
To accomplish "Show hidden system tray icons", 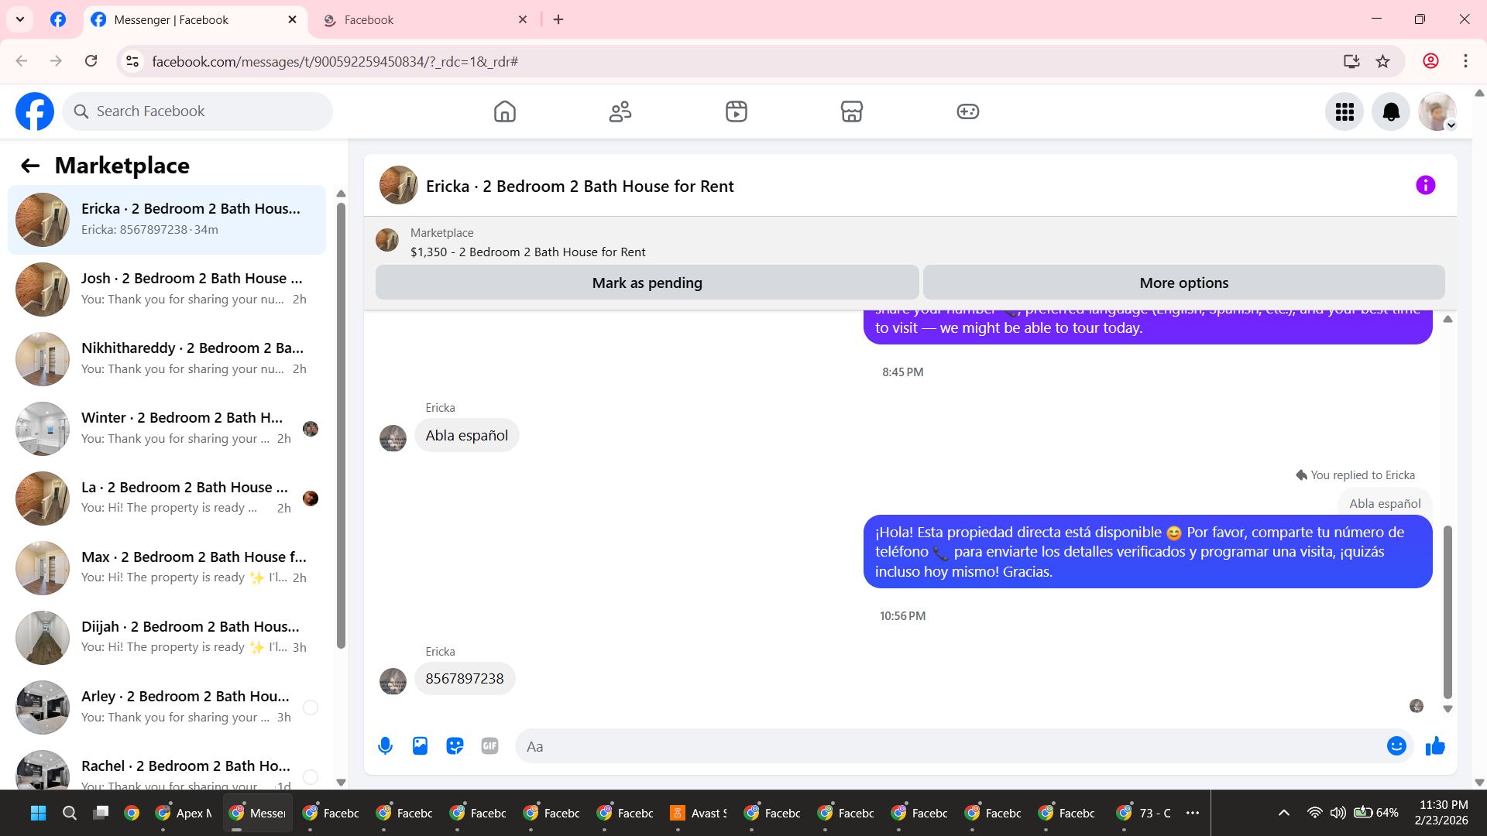I will tap(1283, 813).
